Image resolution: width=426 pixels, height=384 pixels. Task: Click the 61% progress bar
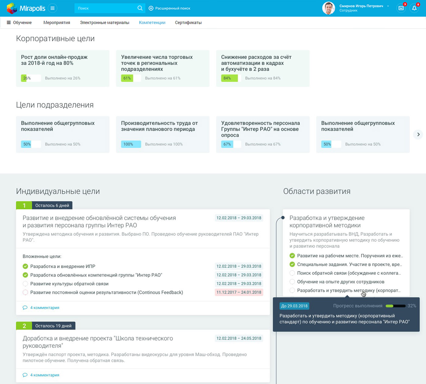point(131,78)
